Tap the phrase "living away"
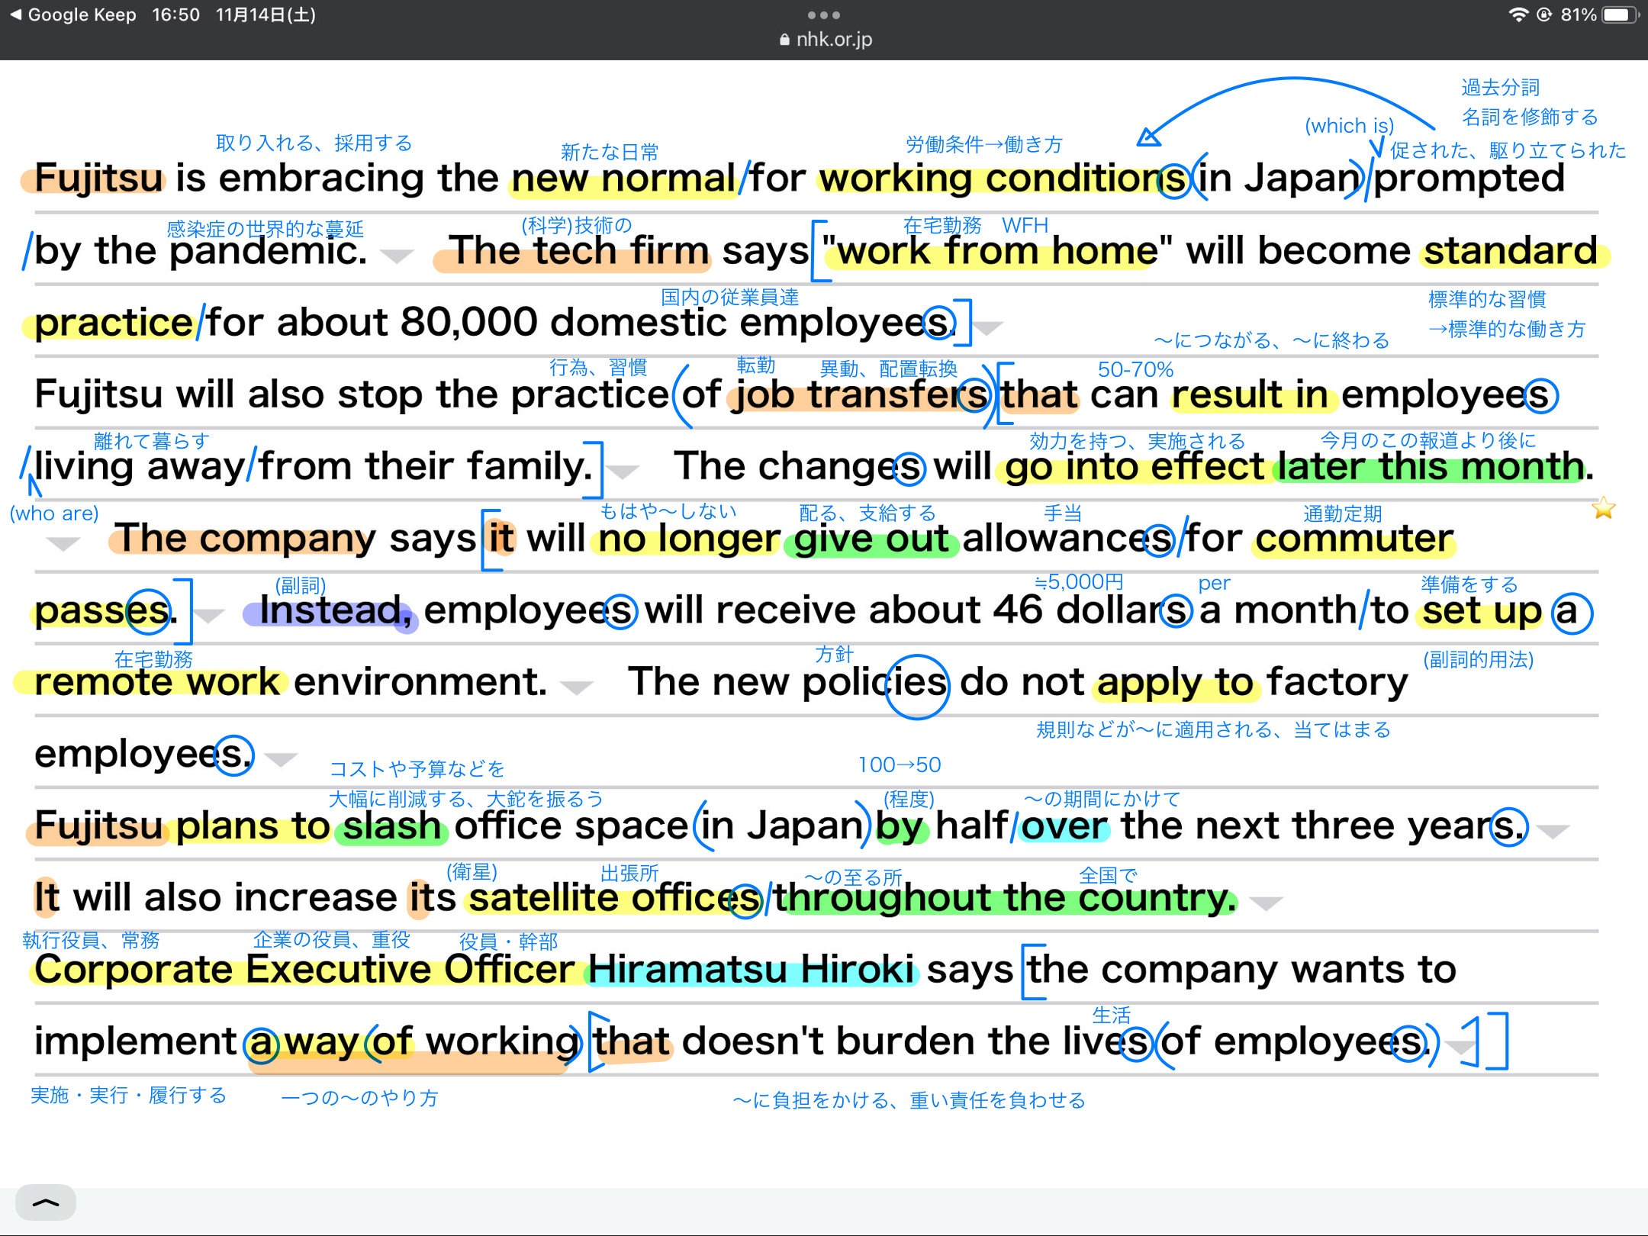This screenshot has width=1648, height=1236. pos(140,467)
